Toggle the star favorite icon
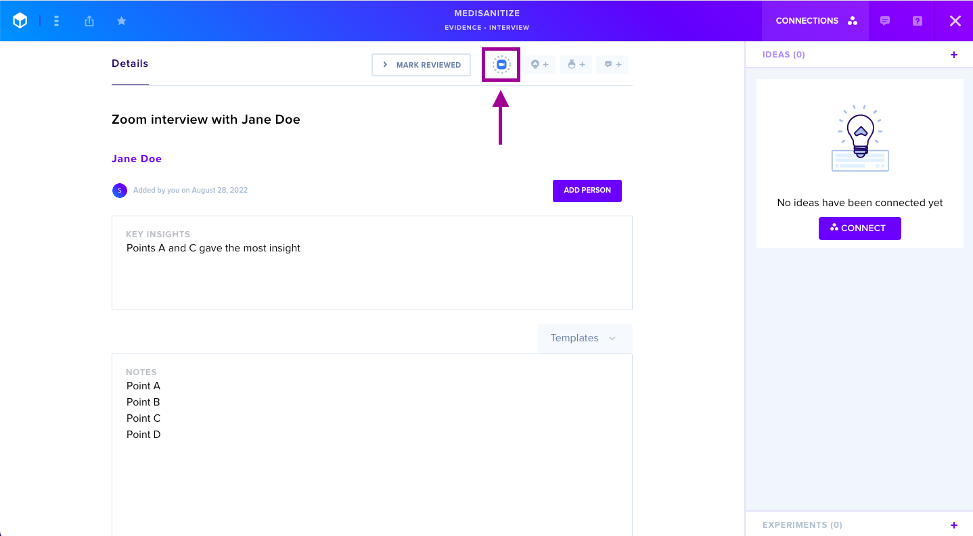 122,21
